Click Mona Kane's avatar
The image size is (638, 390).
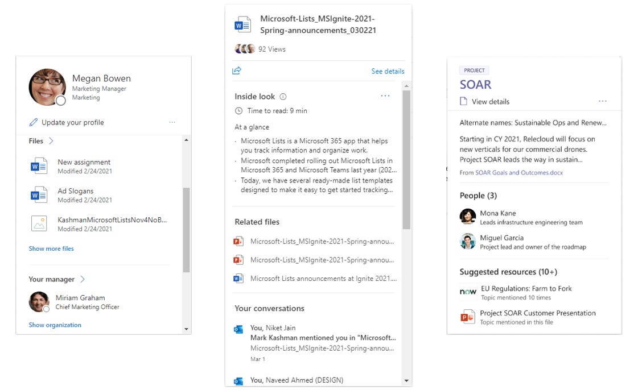coord(468,217)
